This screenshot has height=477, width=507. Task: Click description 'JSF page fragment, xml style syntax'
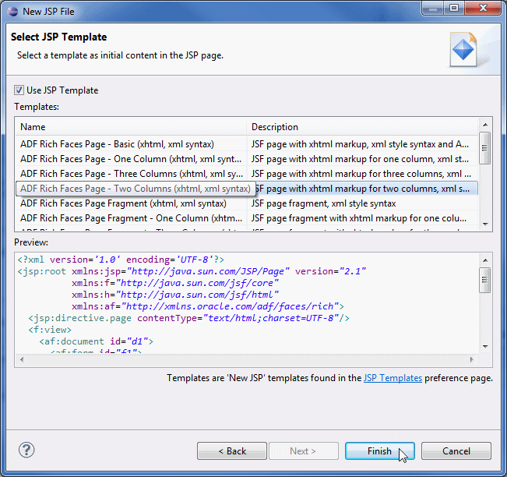tap(323, 203)
